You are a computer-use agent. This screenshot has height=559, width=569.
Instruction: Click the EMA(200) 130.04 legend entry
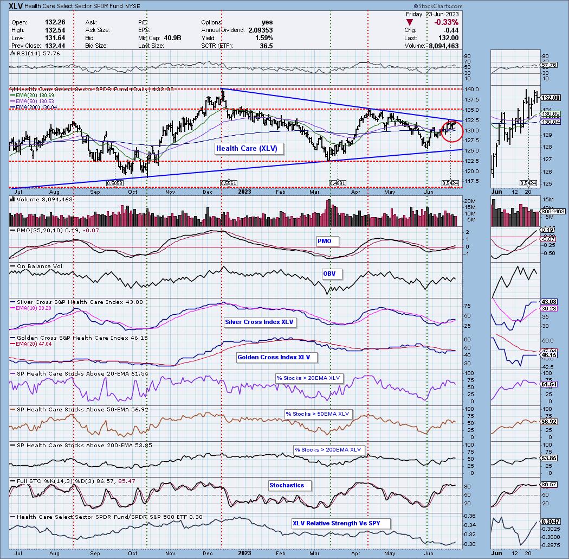[34, 107]
